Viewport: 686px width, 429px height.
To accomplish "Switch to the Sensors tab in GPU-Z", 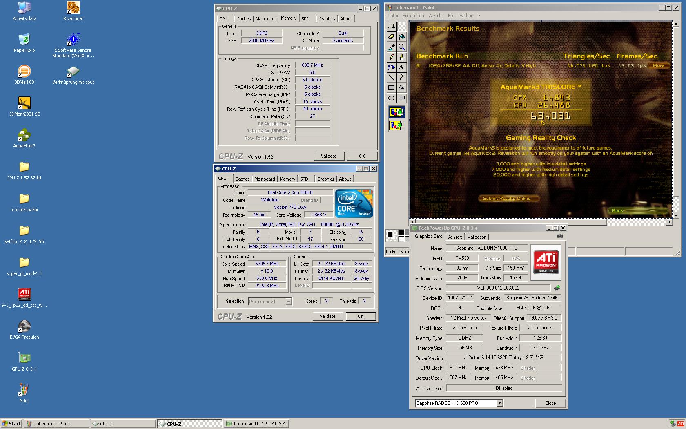I will [455, 237].
